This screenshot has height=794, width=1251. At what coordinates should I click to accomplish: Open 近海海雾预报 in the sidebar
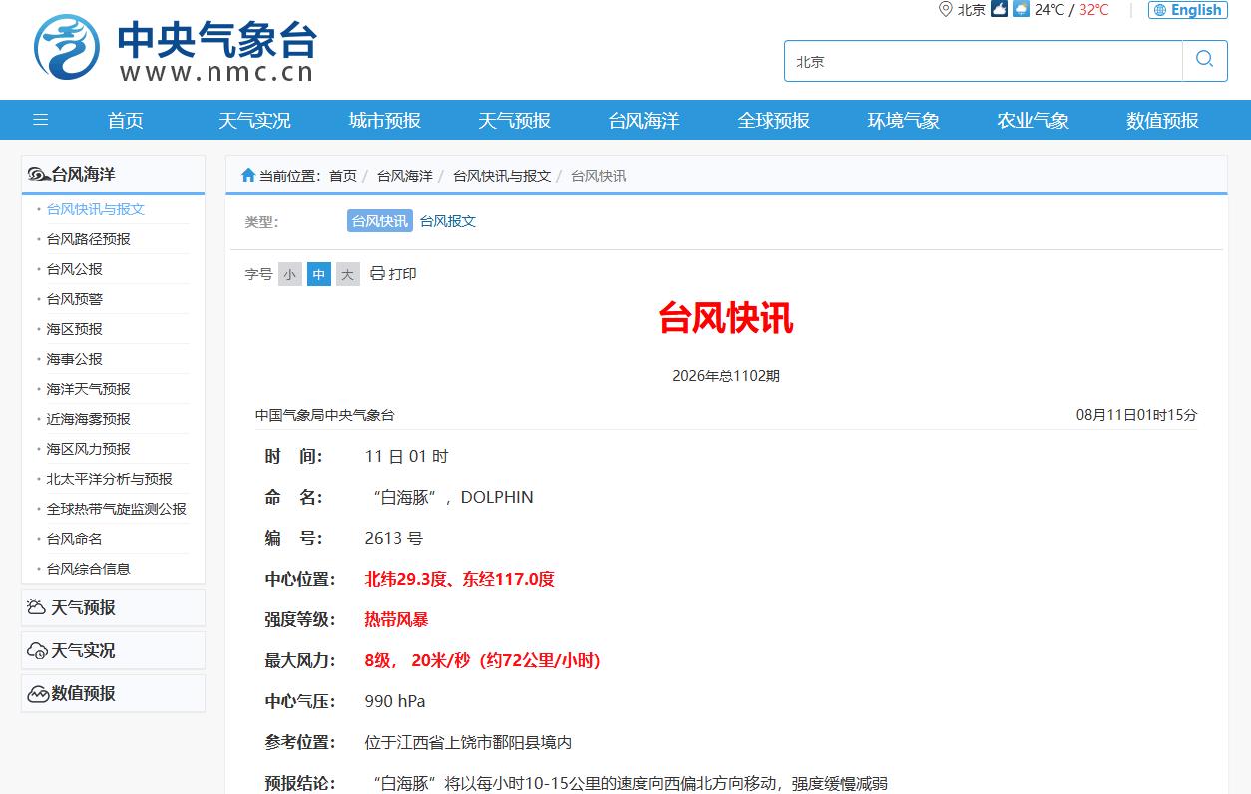[89, 419]
